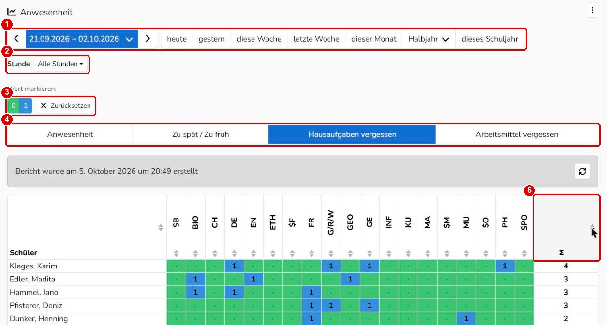The width and height of the screenshot is (607, 325).
Task: Expand the Halbjahr dropdown
Action: pyautogui.click(x=429, y=39)
